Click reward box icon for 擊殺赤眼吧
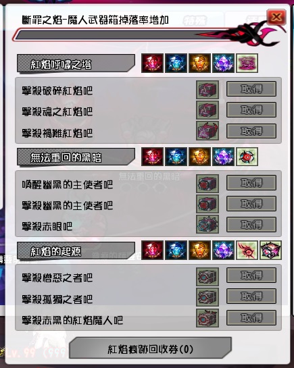Viewport: 294px width, 368px height. tap(207, 224)
